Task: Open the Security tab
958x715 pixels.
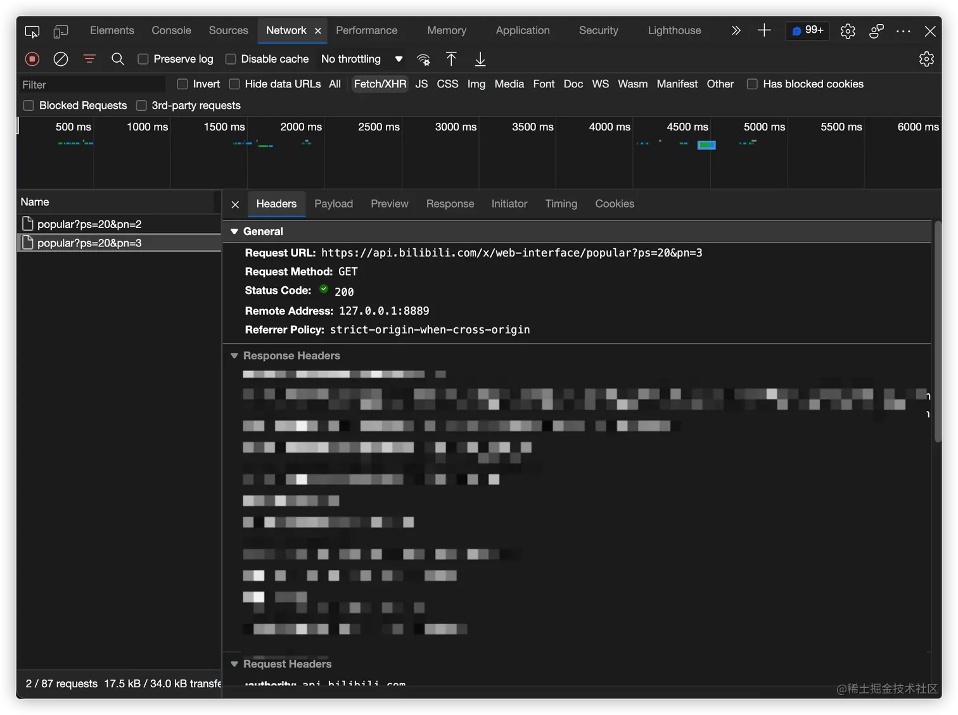Action: point(599,30)
